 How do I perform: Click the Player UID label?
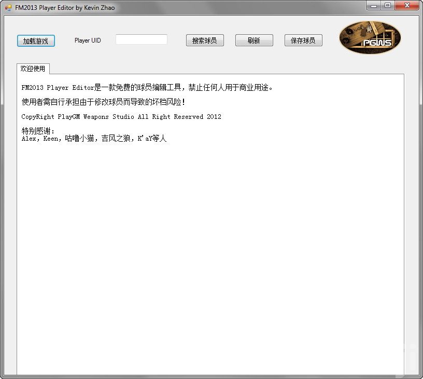[x=88, y=40]
